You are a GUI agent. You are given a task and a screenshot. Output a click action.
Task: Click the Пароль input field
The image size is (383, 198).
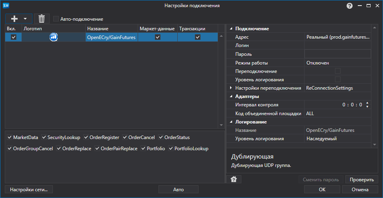pos(338,54)
